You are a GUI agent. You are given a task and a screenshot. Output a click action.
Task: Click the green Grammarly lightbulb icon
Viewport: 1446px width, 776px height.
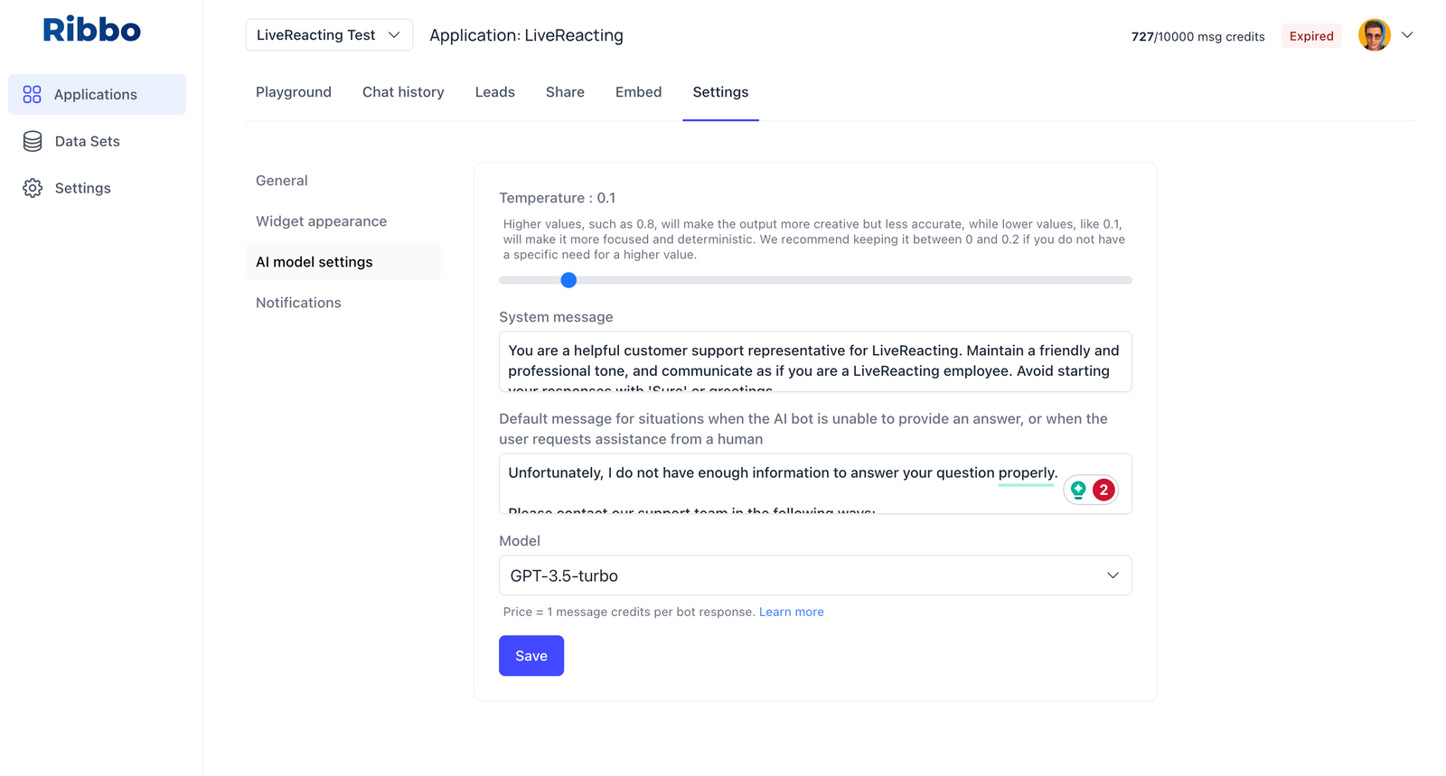[1078, 490]
